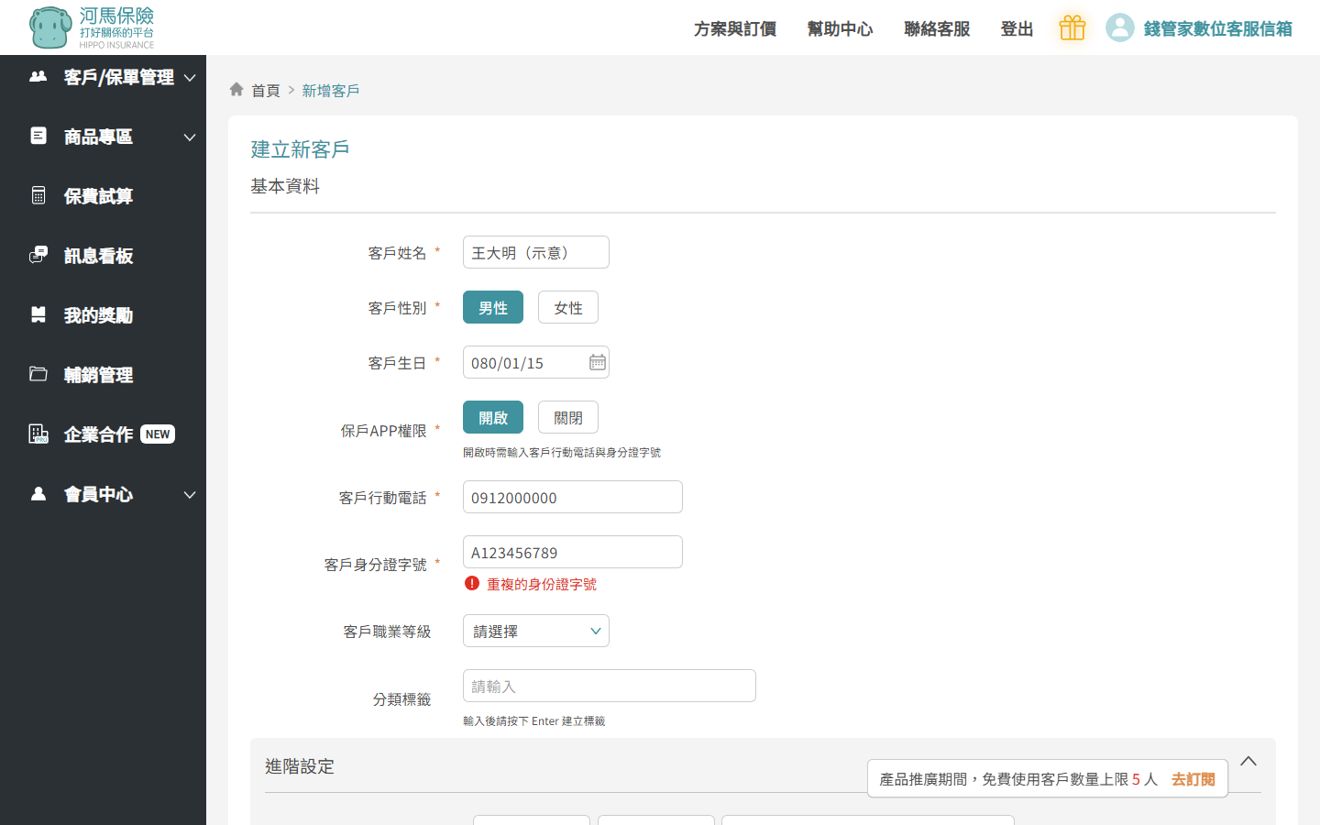
Task: Open 訊息看板 message board in sidebar
Action: (98, 256)
